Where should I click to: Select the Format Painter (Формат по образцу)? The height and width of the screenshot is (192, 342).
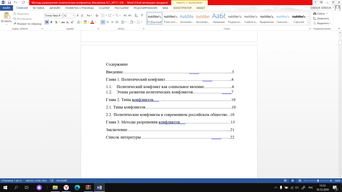pos(27,24)
